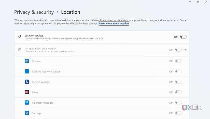This screenshot has height=119, width=210.
Task: Open the Learn more about location link
Action: point(114,23)
